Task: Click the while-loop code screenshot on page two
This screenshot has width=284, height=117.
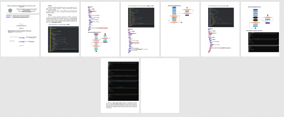Action: [63, 39]
